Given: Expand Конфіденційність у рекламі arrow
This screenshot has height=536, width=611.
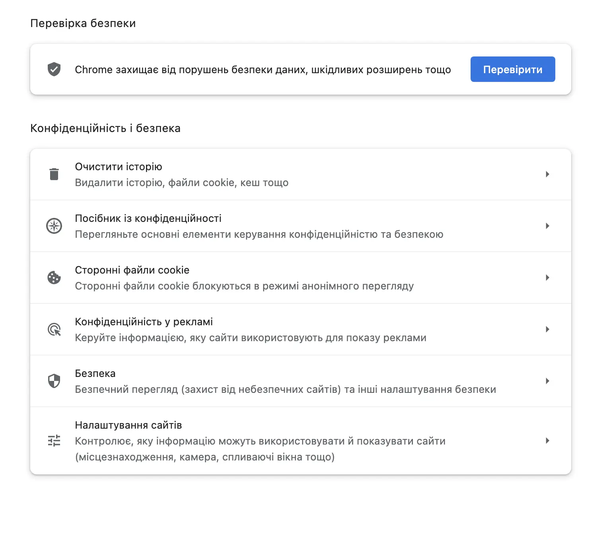Looking at the screenshot, I should click(547, 329).
